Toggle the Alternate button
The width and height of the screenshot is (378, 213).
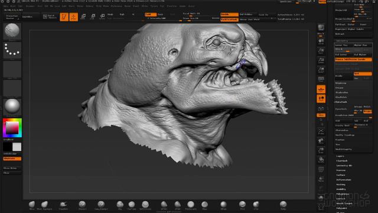(12, 159)
